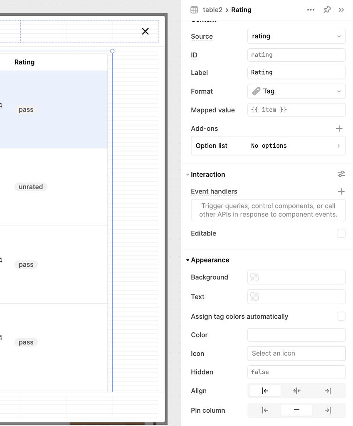This screenshot has height=426, width=353.
Task: Click the Mapped value input field
Action: click(296, 110)
